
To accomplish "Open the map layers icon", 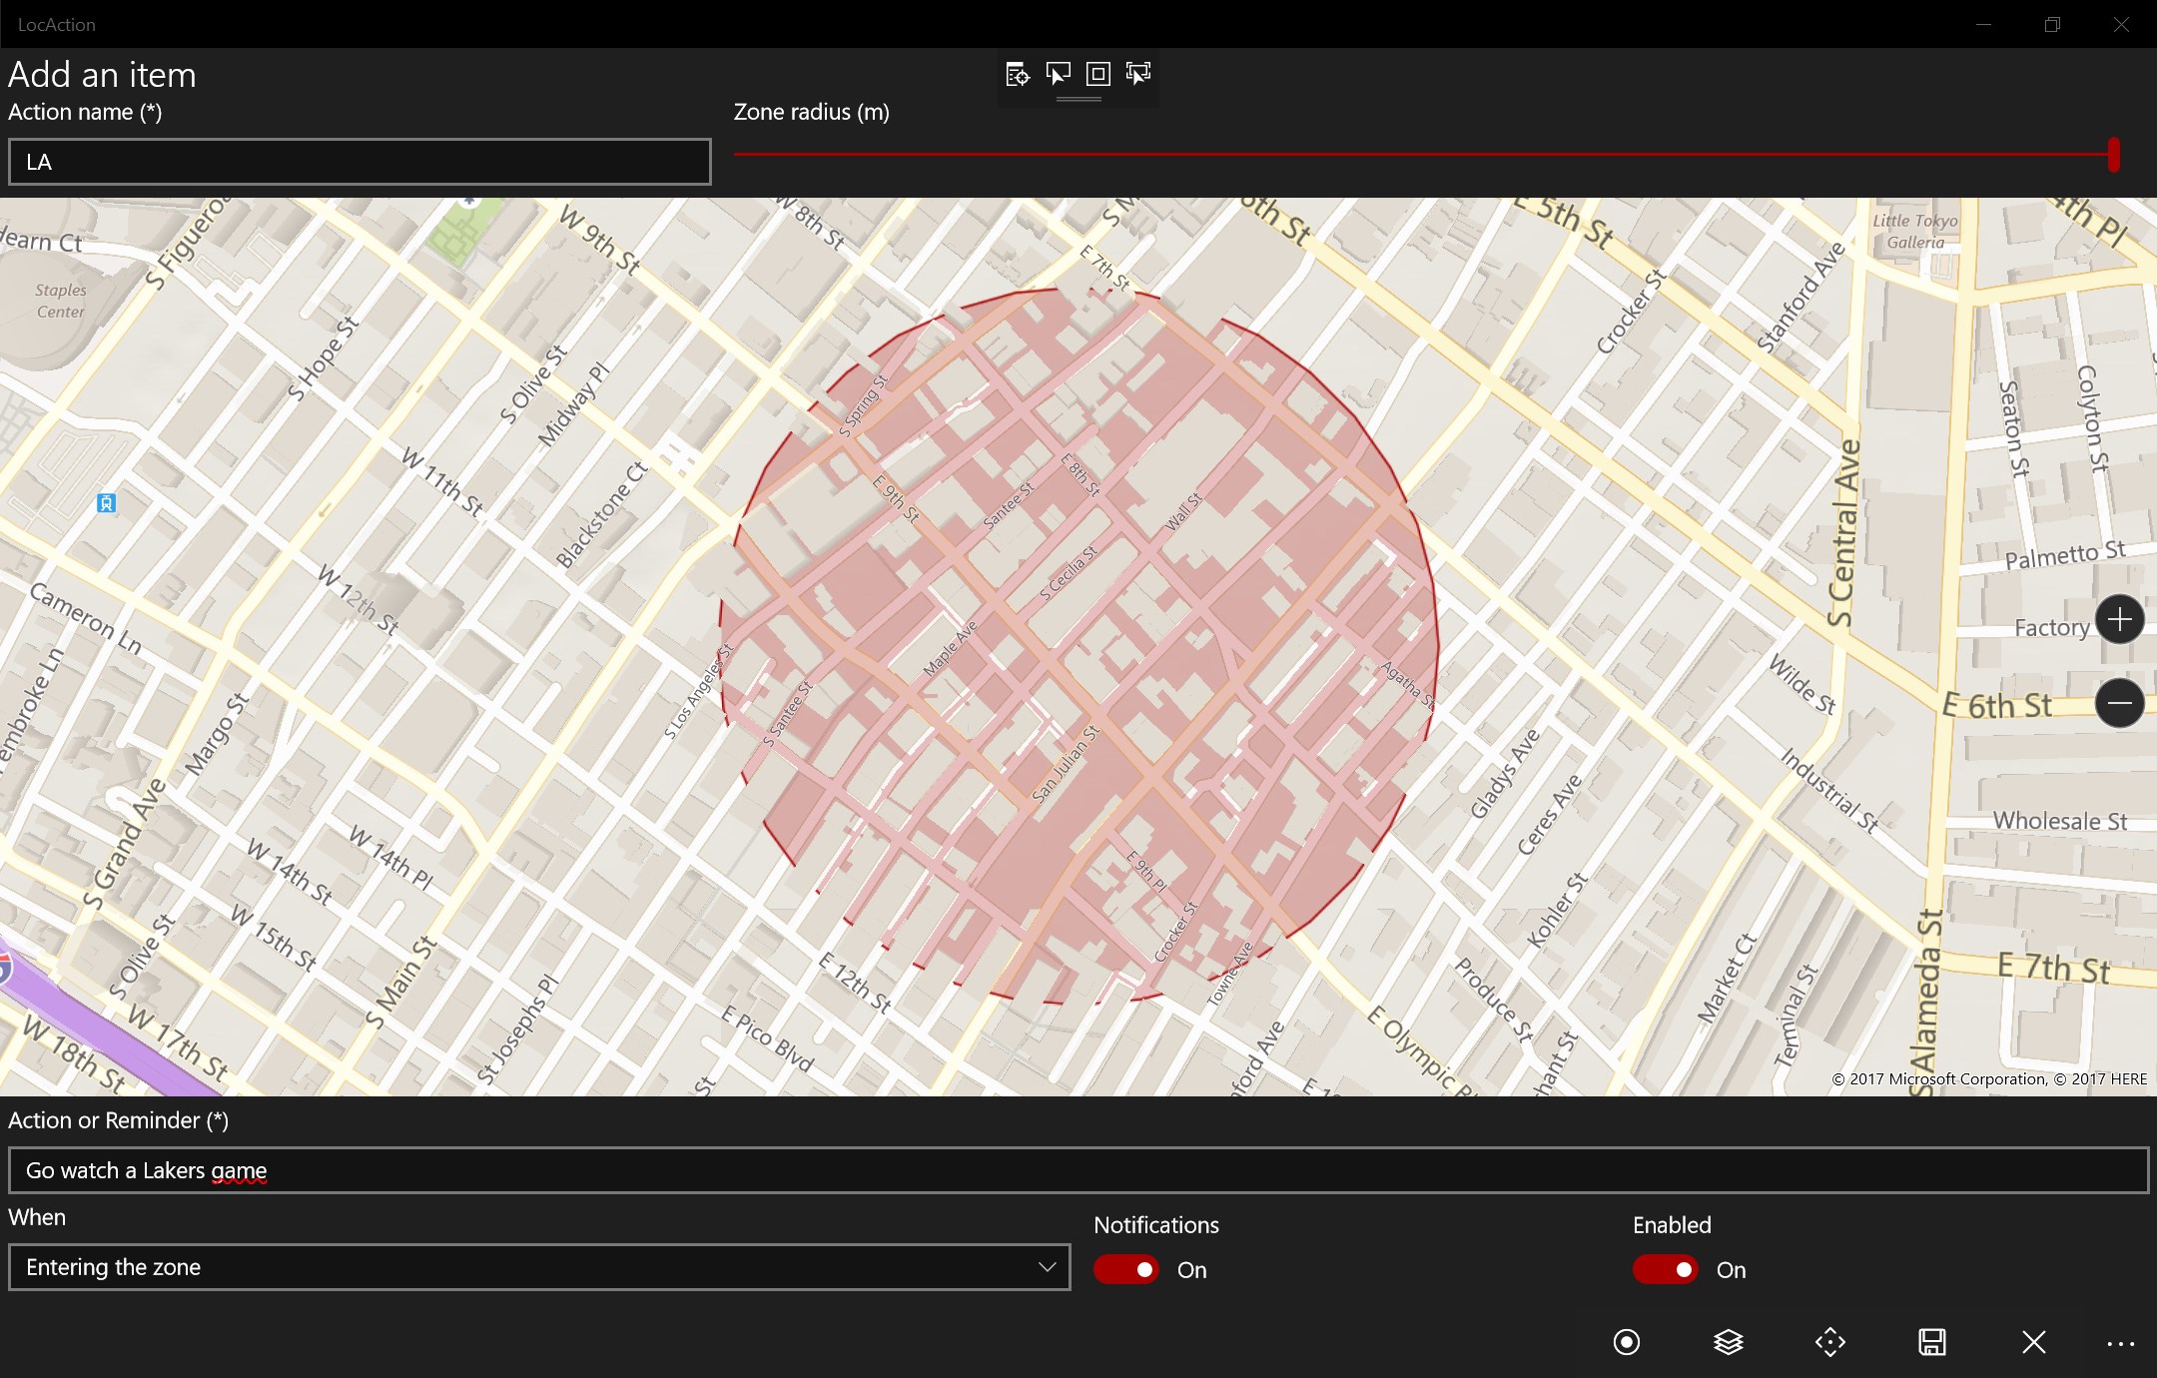I will (x=1728, y=1342).
